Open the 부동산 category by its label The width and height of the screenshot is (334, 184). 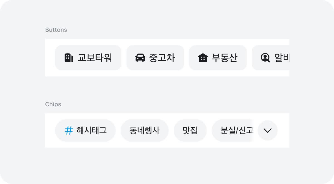point(224,58)
